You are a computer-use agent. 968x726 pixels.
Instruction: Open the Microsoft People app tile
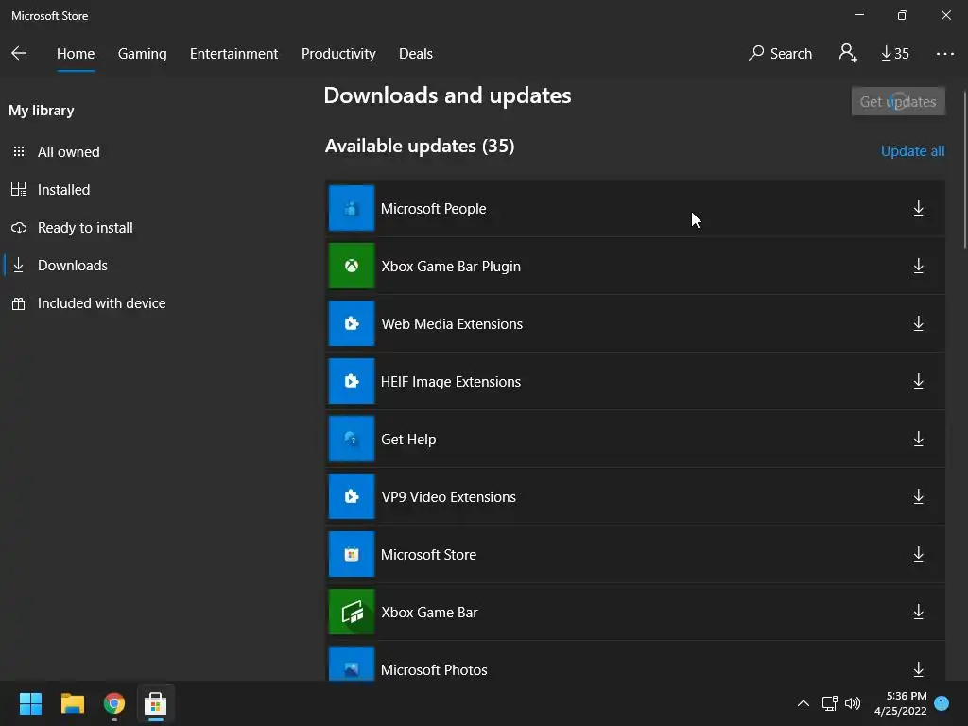point(352,209)
